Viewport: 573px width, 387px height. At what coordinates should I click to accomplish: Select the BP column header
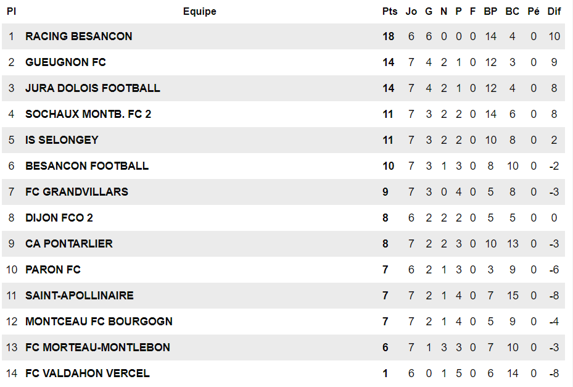[x=490, y=11]
